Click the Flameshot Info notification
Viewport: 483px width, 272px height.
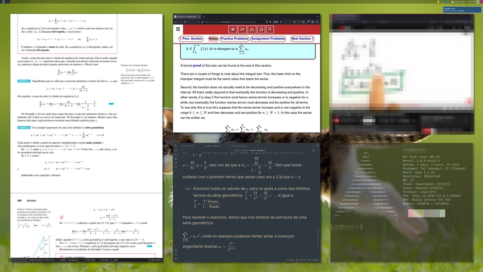tap(462, 10)
